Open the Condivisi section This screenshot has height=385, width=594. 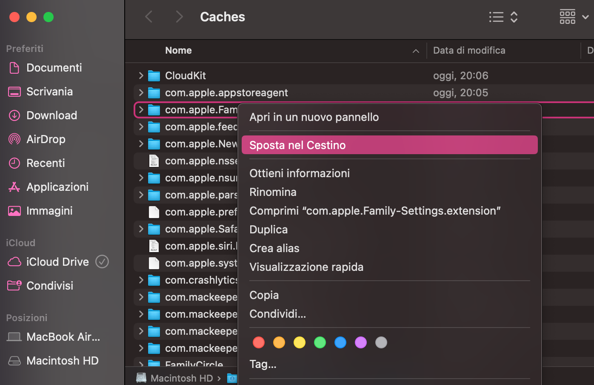(x=49, y=285)
